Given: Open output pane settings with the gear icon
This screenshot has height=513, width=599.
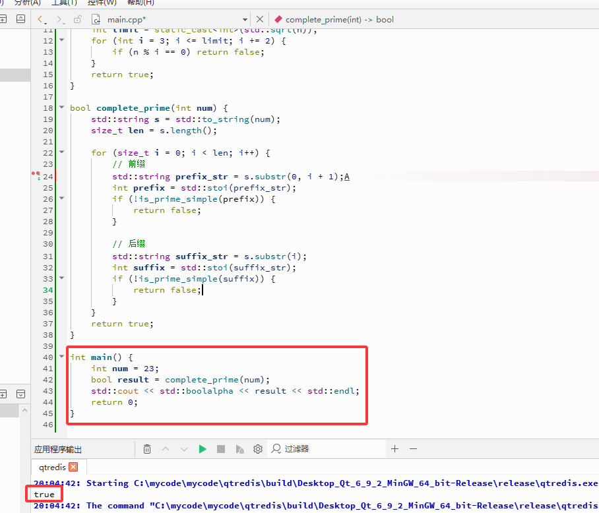Looking at the screenshot, I should point(258,449).
